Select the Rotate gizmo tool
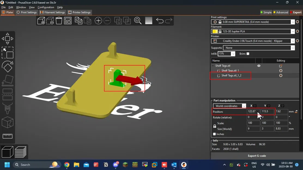Viewport: 303px width, 170px height. pos(8,66)
